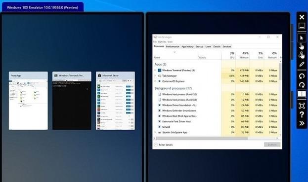Expand the Spooler SubSystem App row
The height and width of the screenshot is (182, 308).
[155, 132]
